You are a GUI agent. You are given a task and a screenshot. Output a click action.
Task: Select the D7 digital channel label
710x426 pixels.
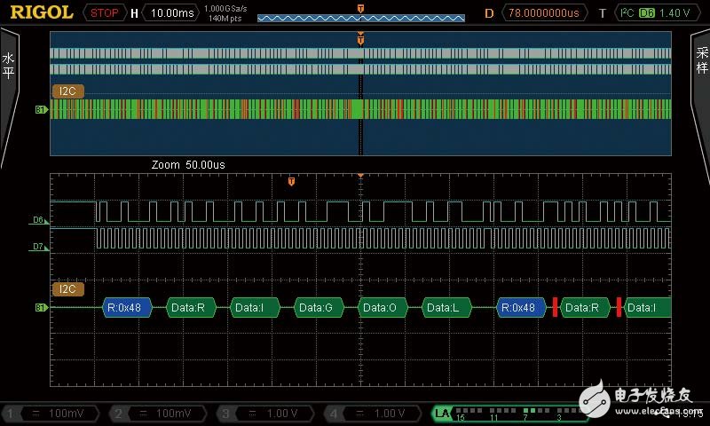coord(38,248)
